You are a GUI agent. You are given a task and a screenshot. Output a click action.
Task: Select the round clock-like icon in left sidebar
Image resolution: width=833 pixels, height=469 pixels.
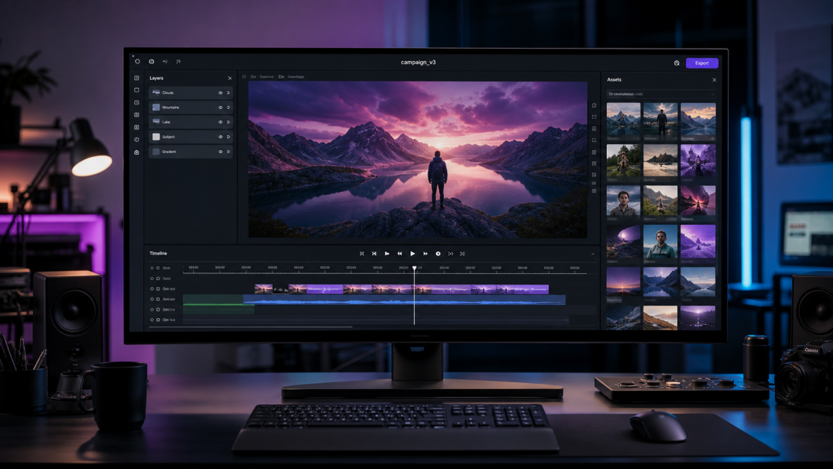[x=137, y=140]
